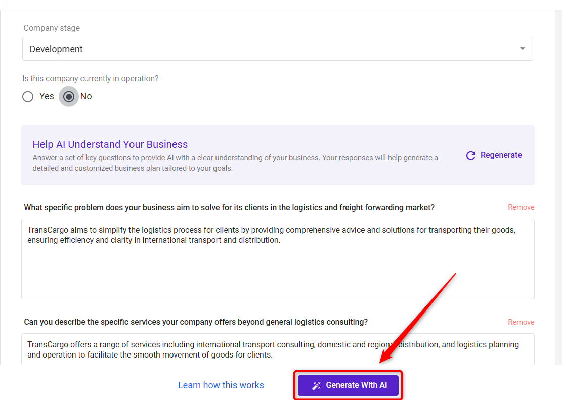
Task: Select Yes for company in operation
Action: (x=28, y=97)
